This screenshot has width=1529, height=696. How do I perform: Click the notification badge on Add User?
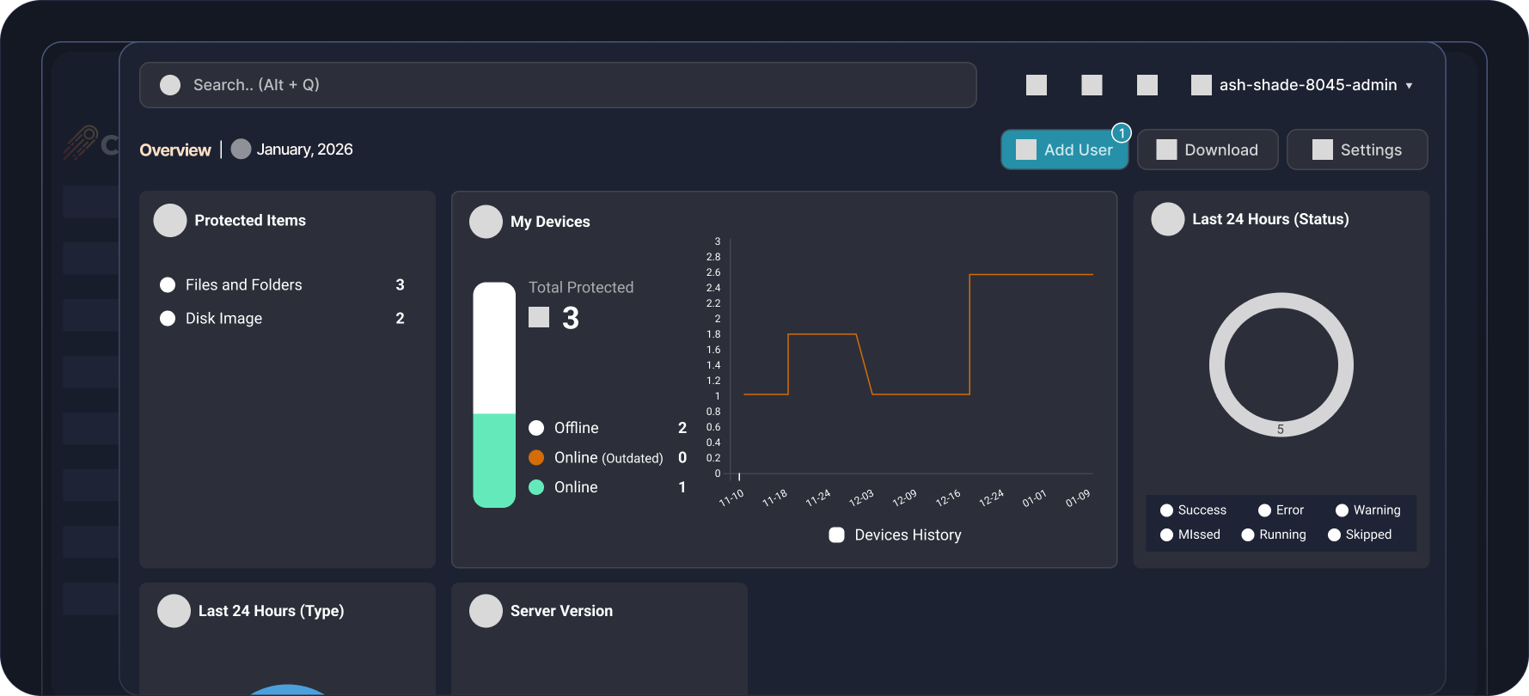pyautogui.click(x=1121, y=133)
